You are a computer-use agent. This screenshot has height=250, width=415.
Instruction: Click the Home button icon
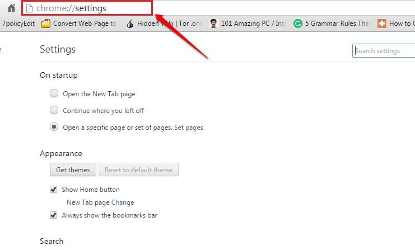click(x=11, y=8)
